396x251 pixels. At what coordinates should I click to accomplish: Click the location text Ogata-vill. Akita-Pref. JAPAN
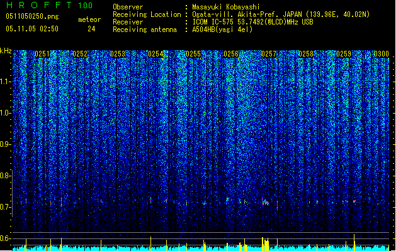[247, 14]
